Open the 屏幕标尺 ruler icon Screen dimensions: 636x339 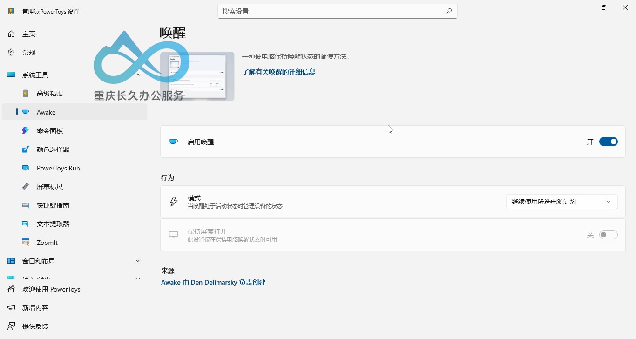tap(26, 187)
